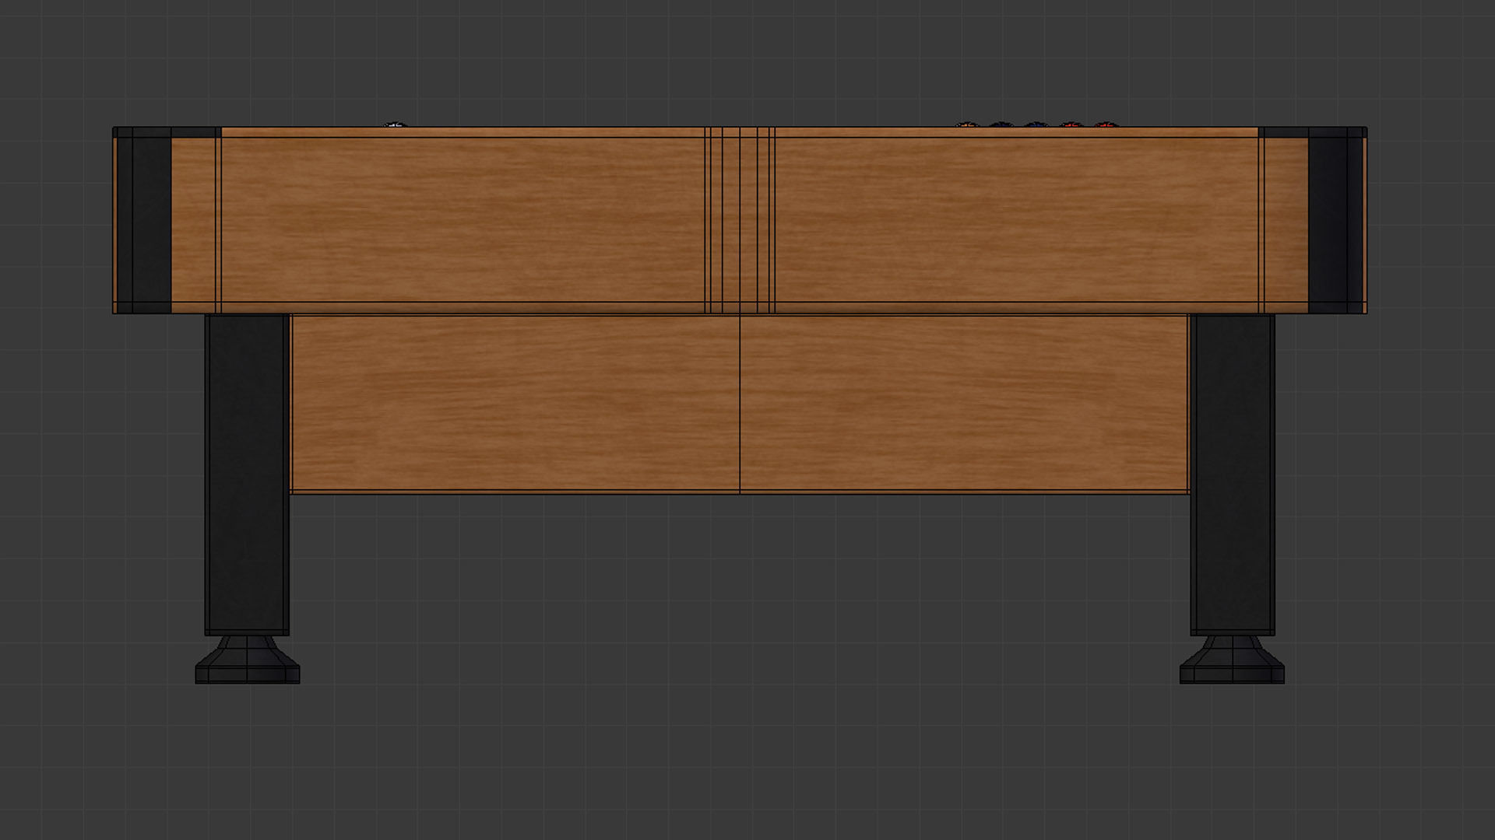This screenshot has height=840, width=1495.
Task: Click the center seam strip of upper rail
Action: click(740, 220)
